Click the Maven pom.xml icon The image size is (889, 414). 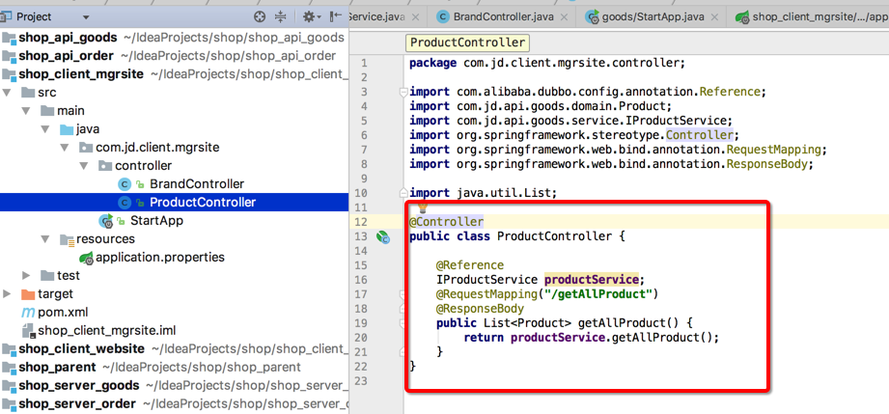[28, 313]
